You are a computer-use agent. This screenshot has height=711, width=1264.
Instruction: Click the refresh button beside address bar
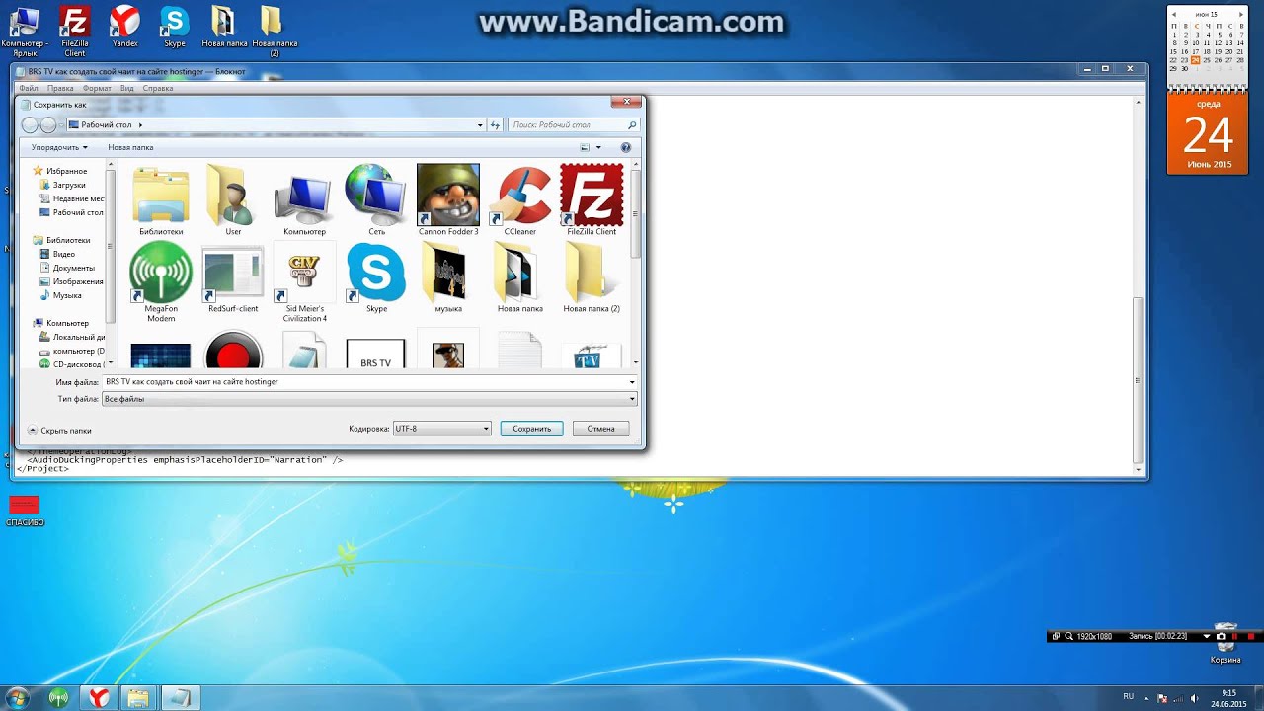496,125
